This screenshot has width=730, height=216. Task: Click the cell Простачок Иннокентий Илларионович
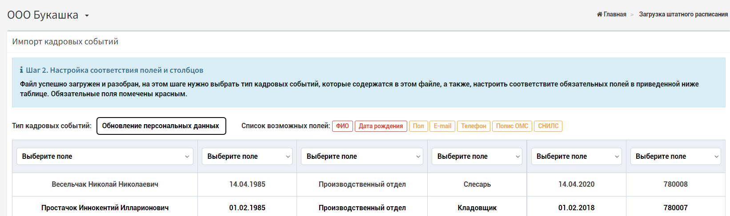(x=105, y=207)
